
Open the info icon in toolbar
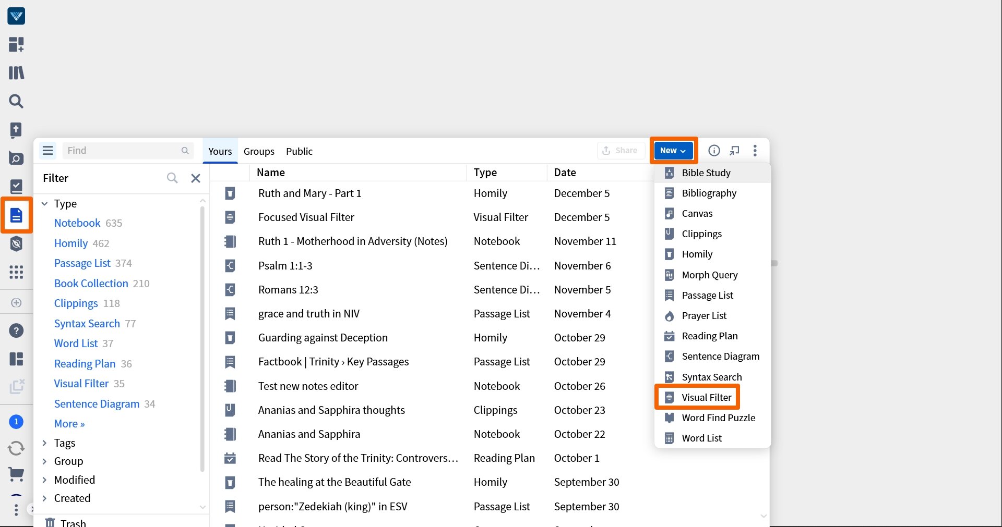coord(714,151)
